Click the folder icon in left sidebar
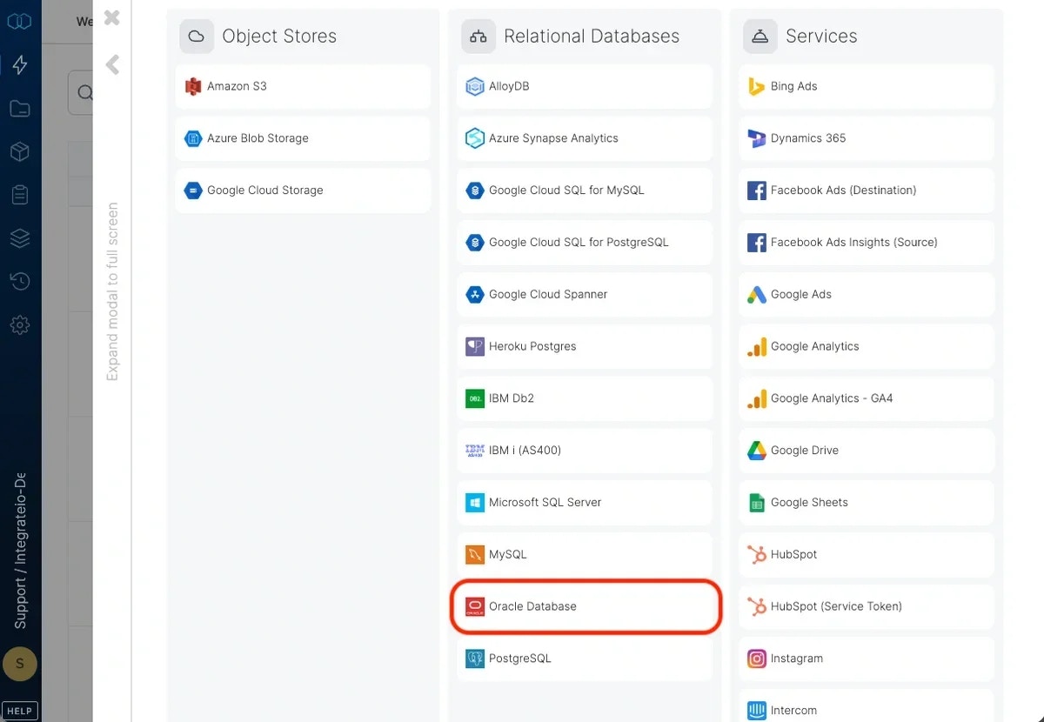The width and height of the screenshot is (1044, 722). pyautogui.click(x=19, y=108)
